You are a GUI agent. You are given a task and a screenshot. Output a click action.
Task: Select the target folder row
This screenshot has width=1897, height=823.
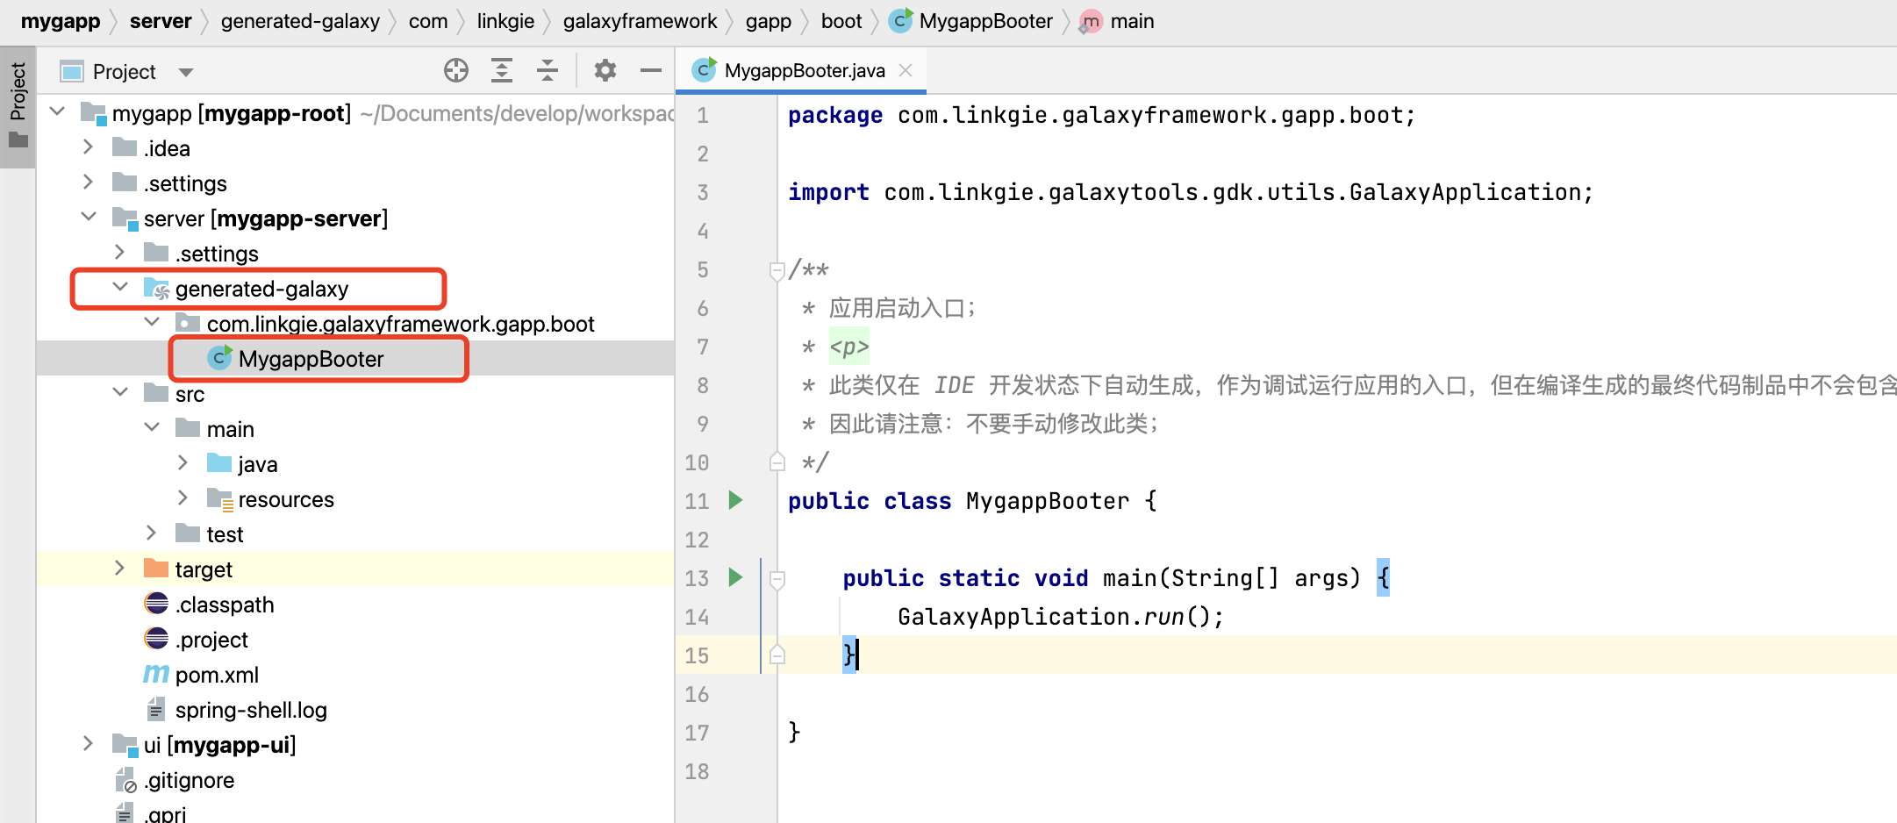[355, 569]
